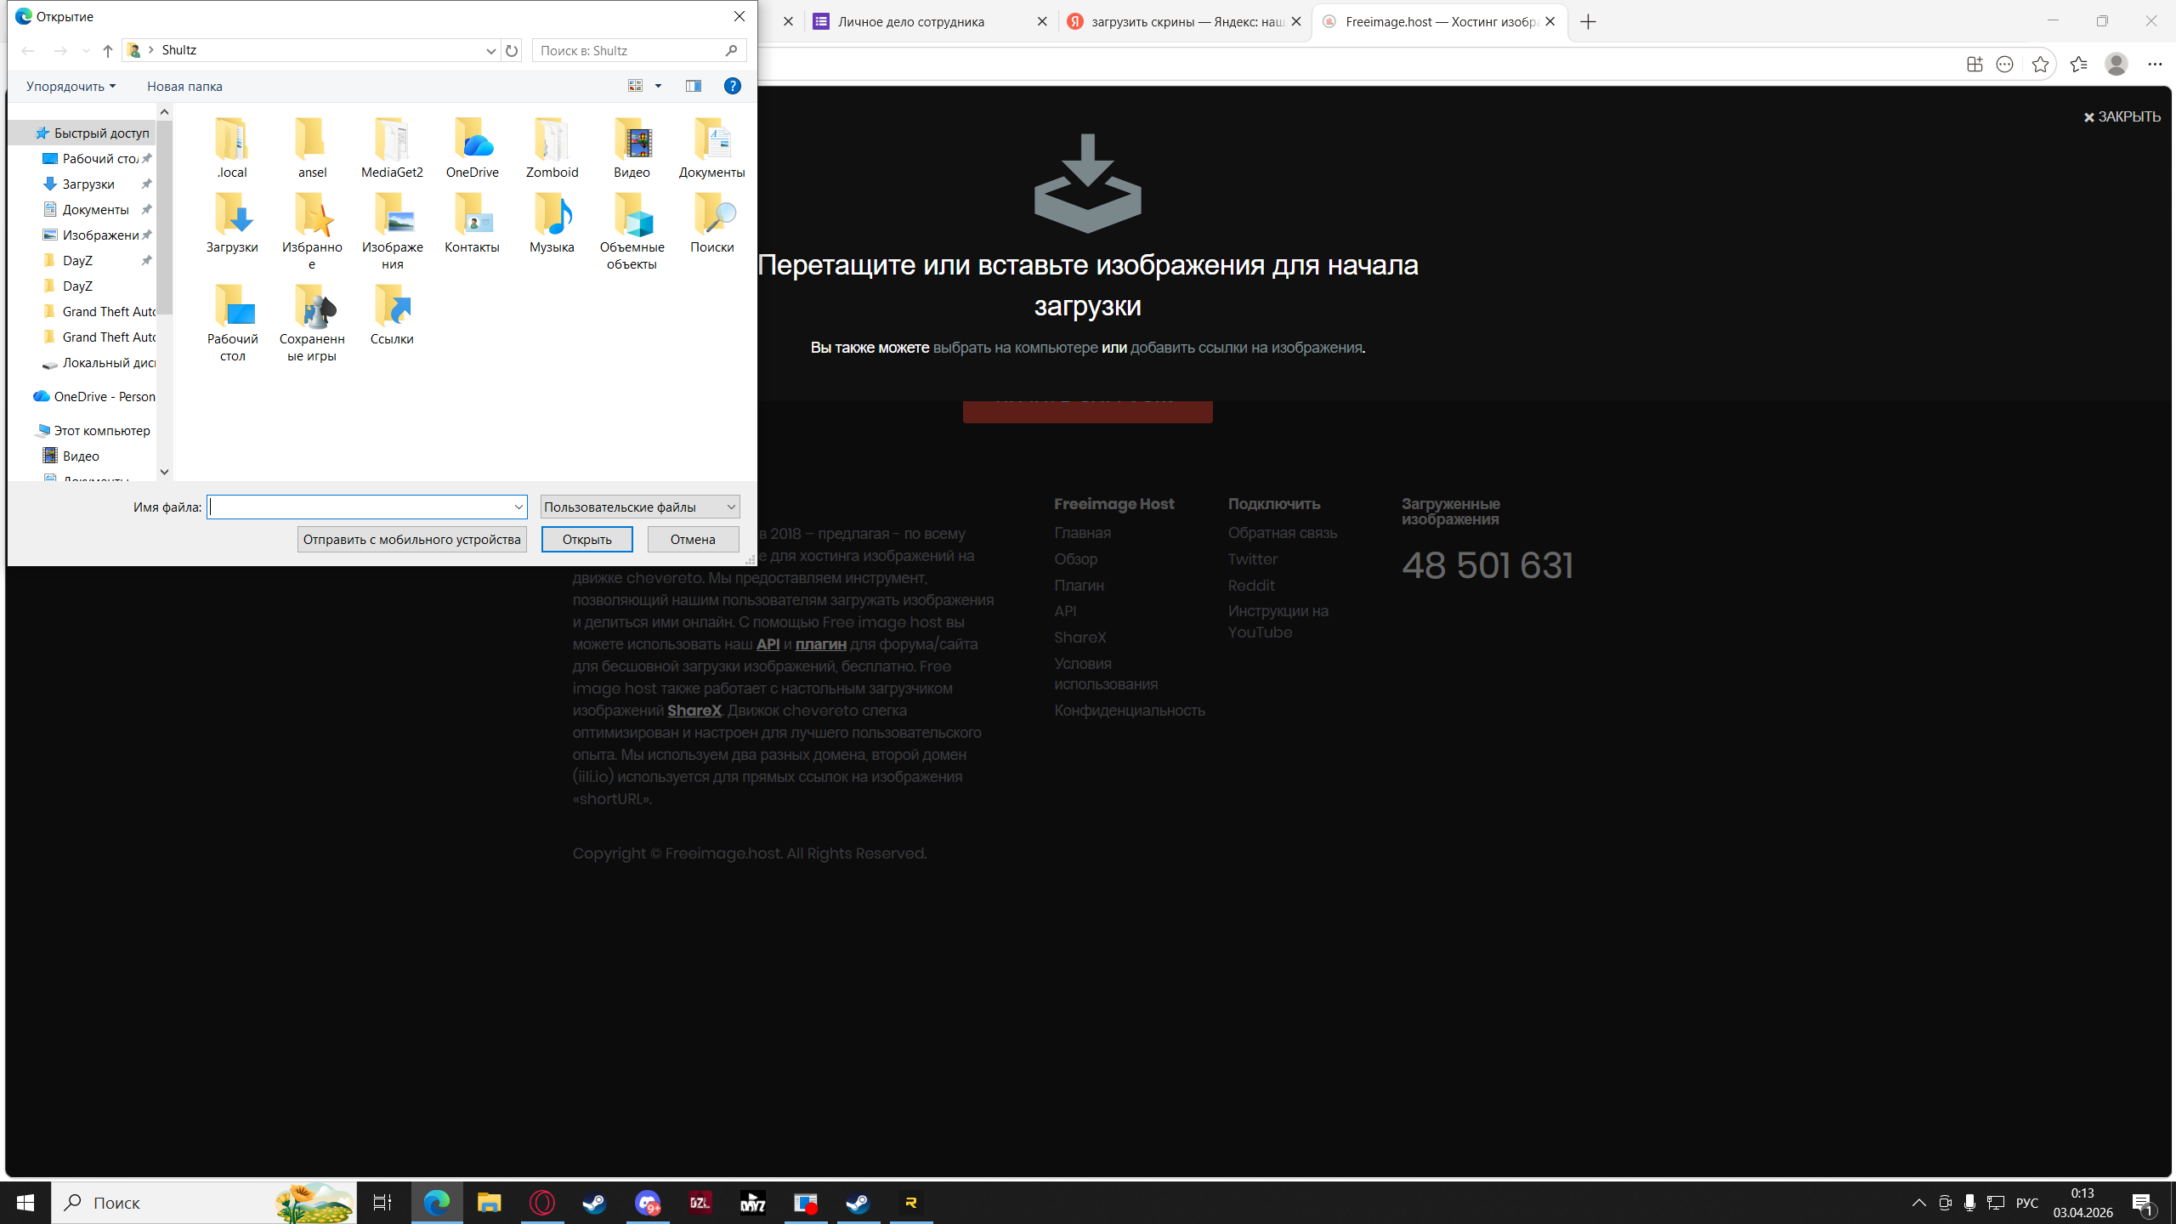Open the Edge settings and more menu
2176x1224 pixels.
(x=2155, y=65)
